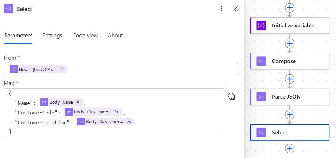
Task: Add a step between Initialize variable and Compose
Action: (290, 44)
